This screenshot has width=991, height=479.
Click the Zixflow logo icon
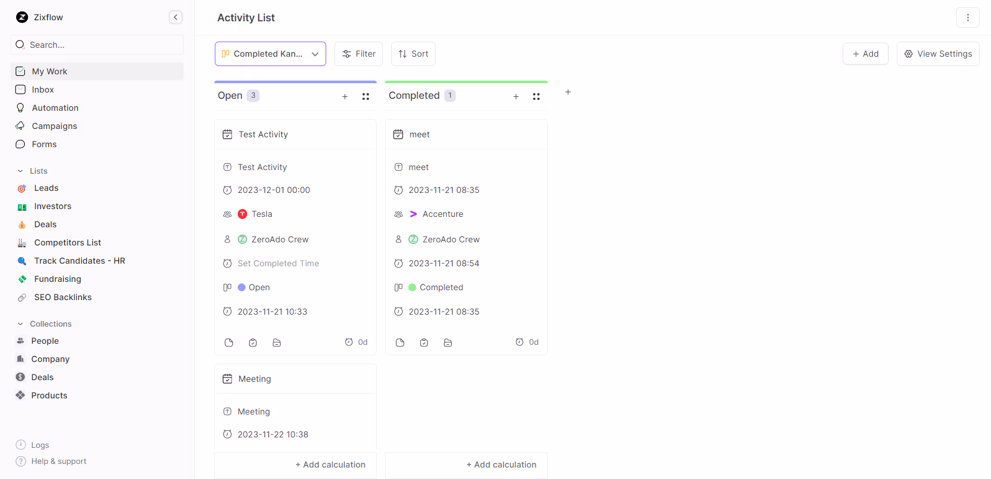pos(22,17)
